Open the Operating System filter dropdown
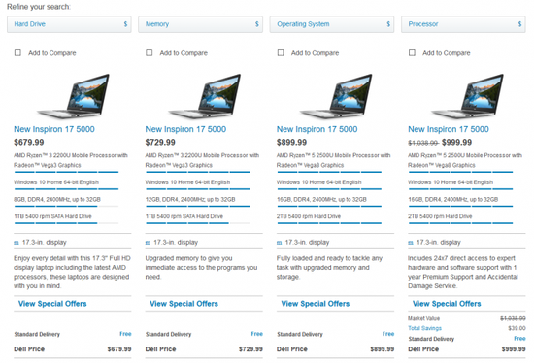This screenshot has width=534, height=363. [x=332, y=24]
